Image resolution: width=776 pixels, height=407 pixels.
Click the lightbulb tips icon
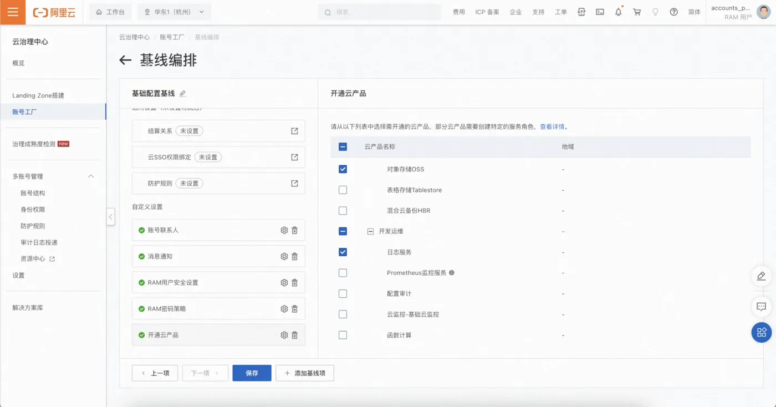click(655, 12)
